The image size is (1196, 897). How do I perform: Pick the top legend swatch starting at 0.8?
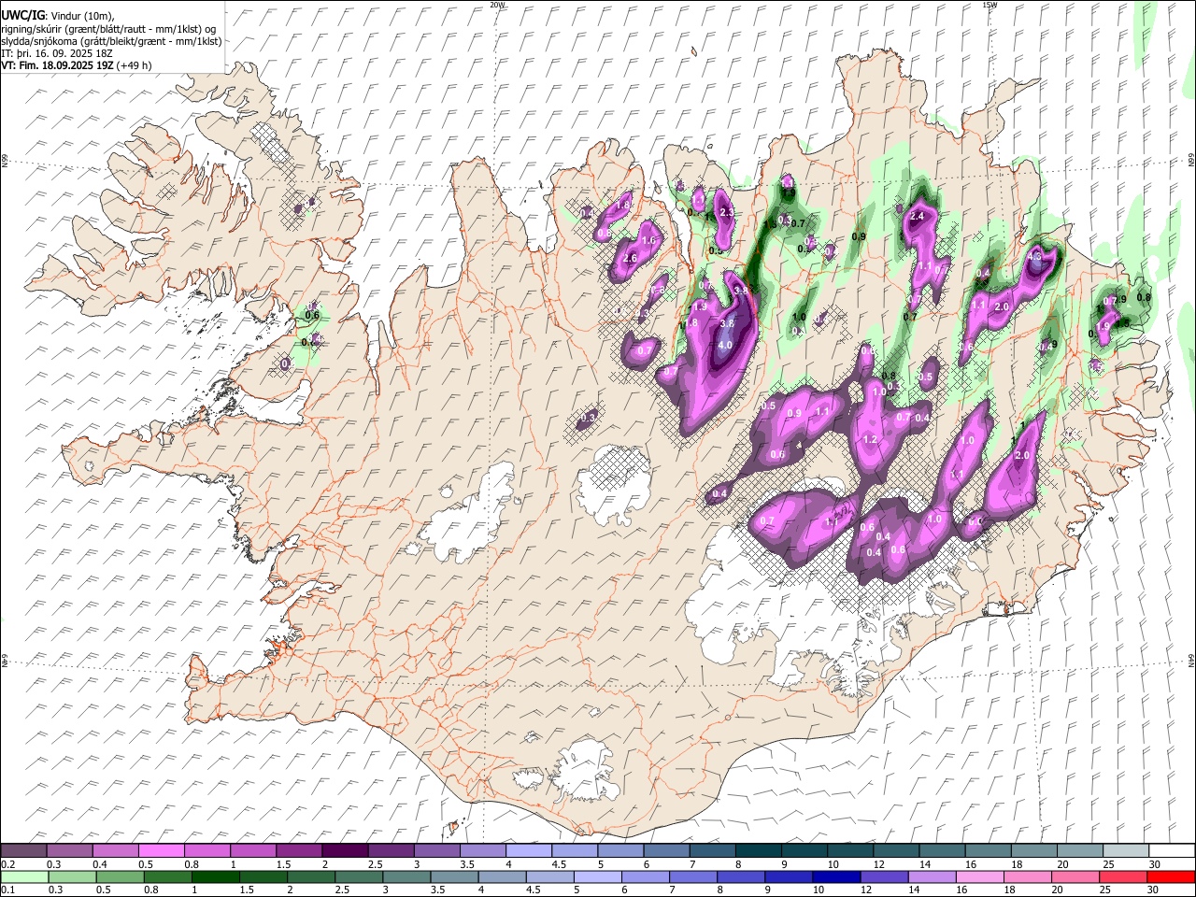(x=206, y=851)
